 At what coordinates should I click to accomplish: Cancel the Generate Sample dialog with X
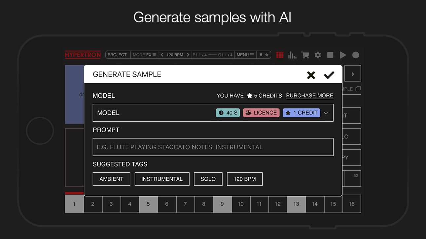point(311,75)
